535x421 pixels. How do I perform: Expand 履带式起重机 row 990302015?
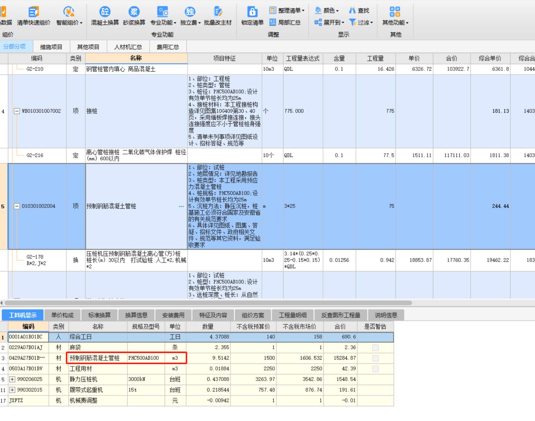(12, 390)
